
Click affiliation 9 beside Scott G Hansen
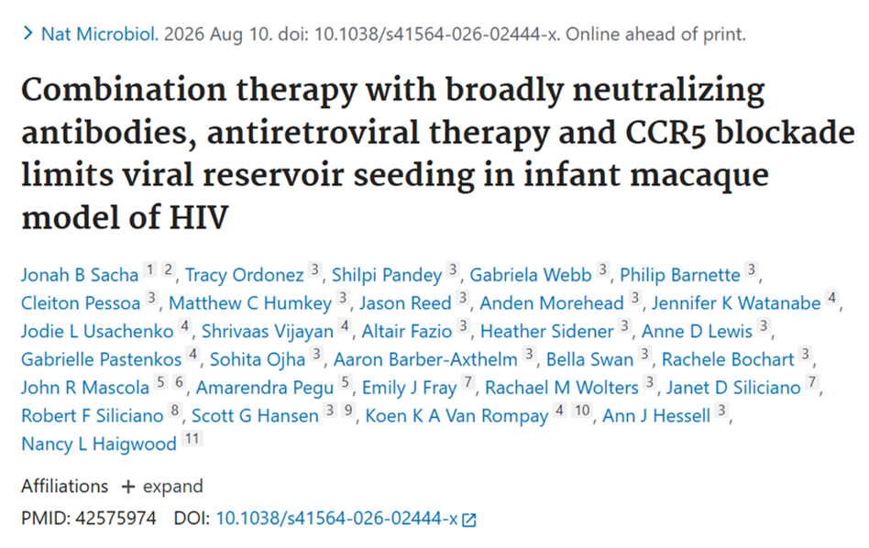click(348, 411)
